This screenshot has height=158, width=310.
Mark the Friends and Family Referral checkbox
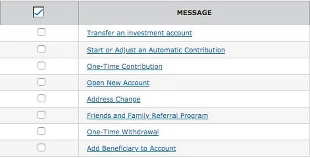pos(41,115)
